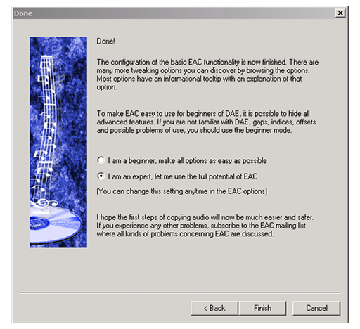Click the treble clef above the disc
360x329 pixels.
click(44, 202)
